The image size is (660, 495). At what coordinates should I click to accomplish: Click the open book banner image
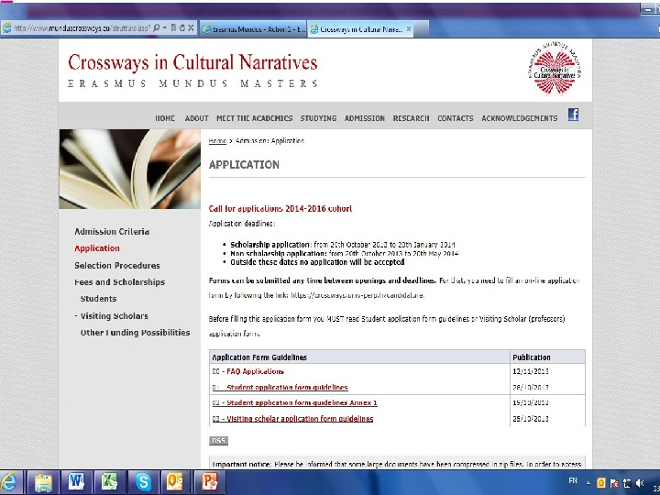pyautogui.click(x=129, y=169)
